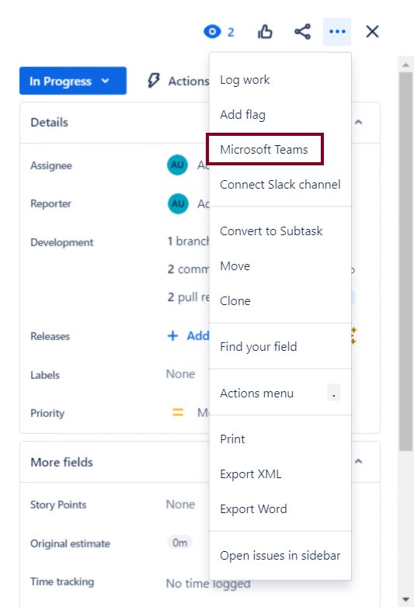The image size is (414, 607).
Task: Click the Reporter AU avatar
Action: coord(178,203)
